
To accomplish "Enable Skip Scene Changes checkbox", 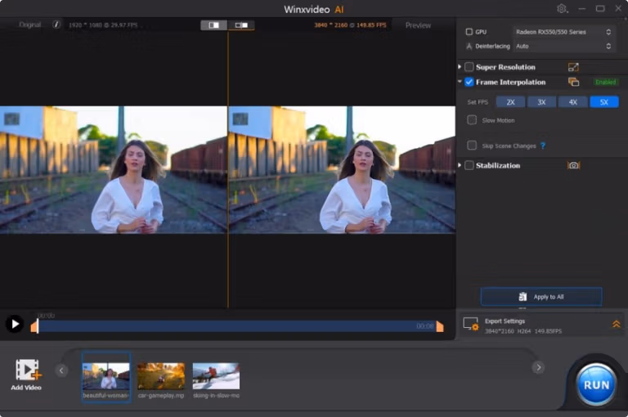I will coord(472,146).
